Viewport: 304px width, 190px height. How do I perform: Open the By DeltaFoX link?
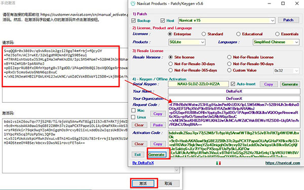pyautogui.click(x=143, y=163)
